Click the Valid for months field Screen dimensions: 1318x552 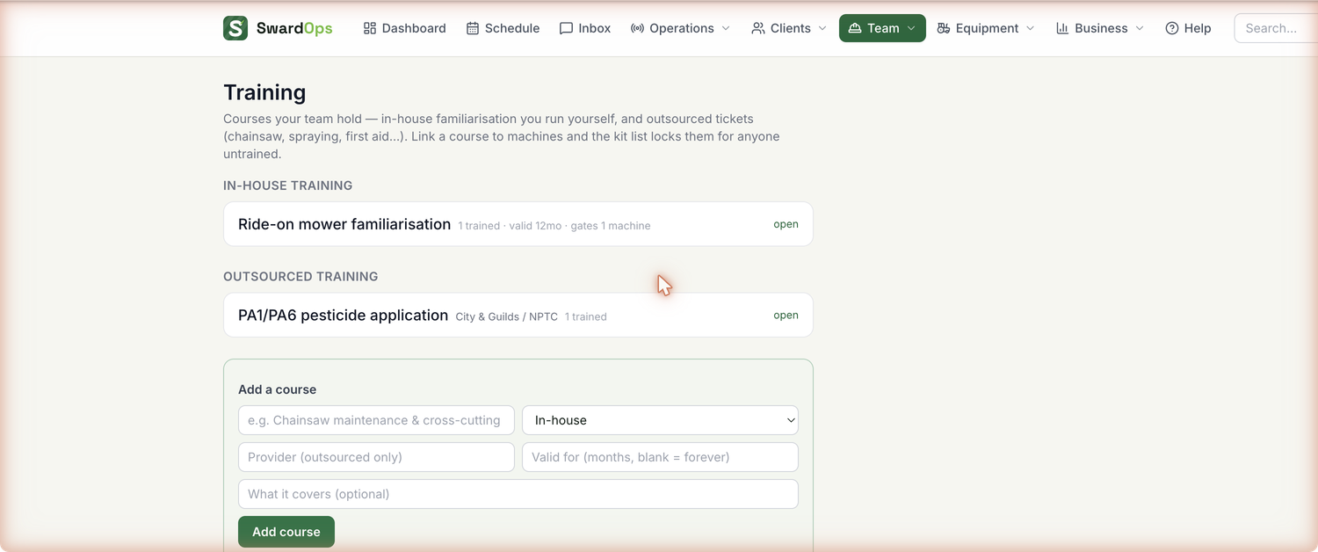click(660, 457)
